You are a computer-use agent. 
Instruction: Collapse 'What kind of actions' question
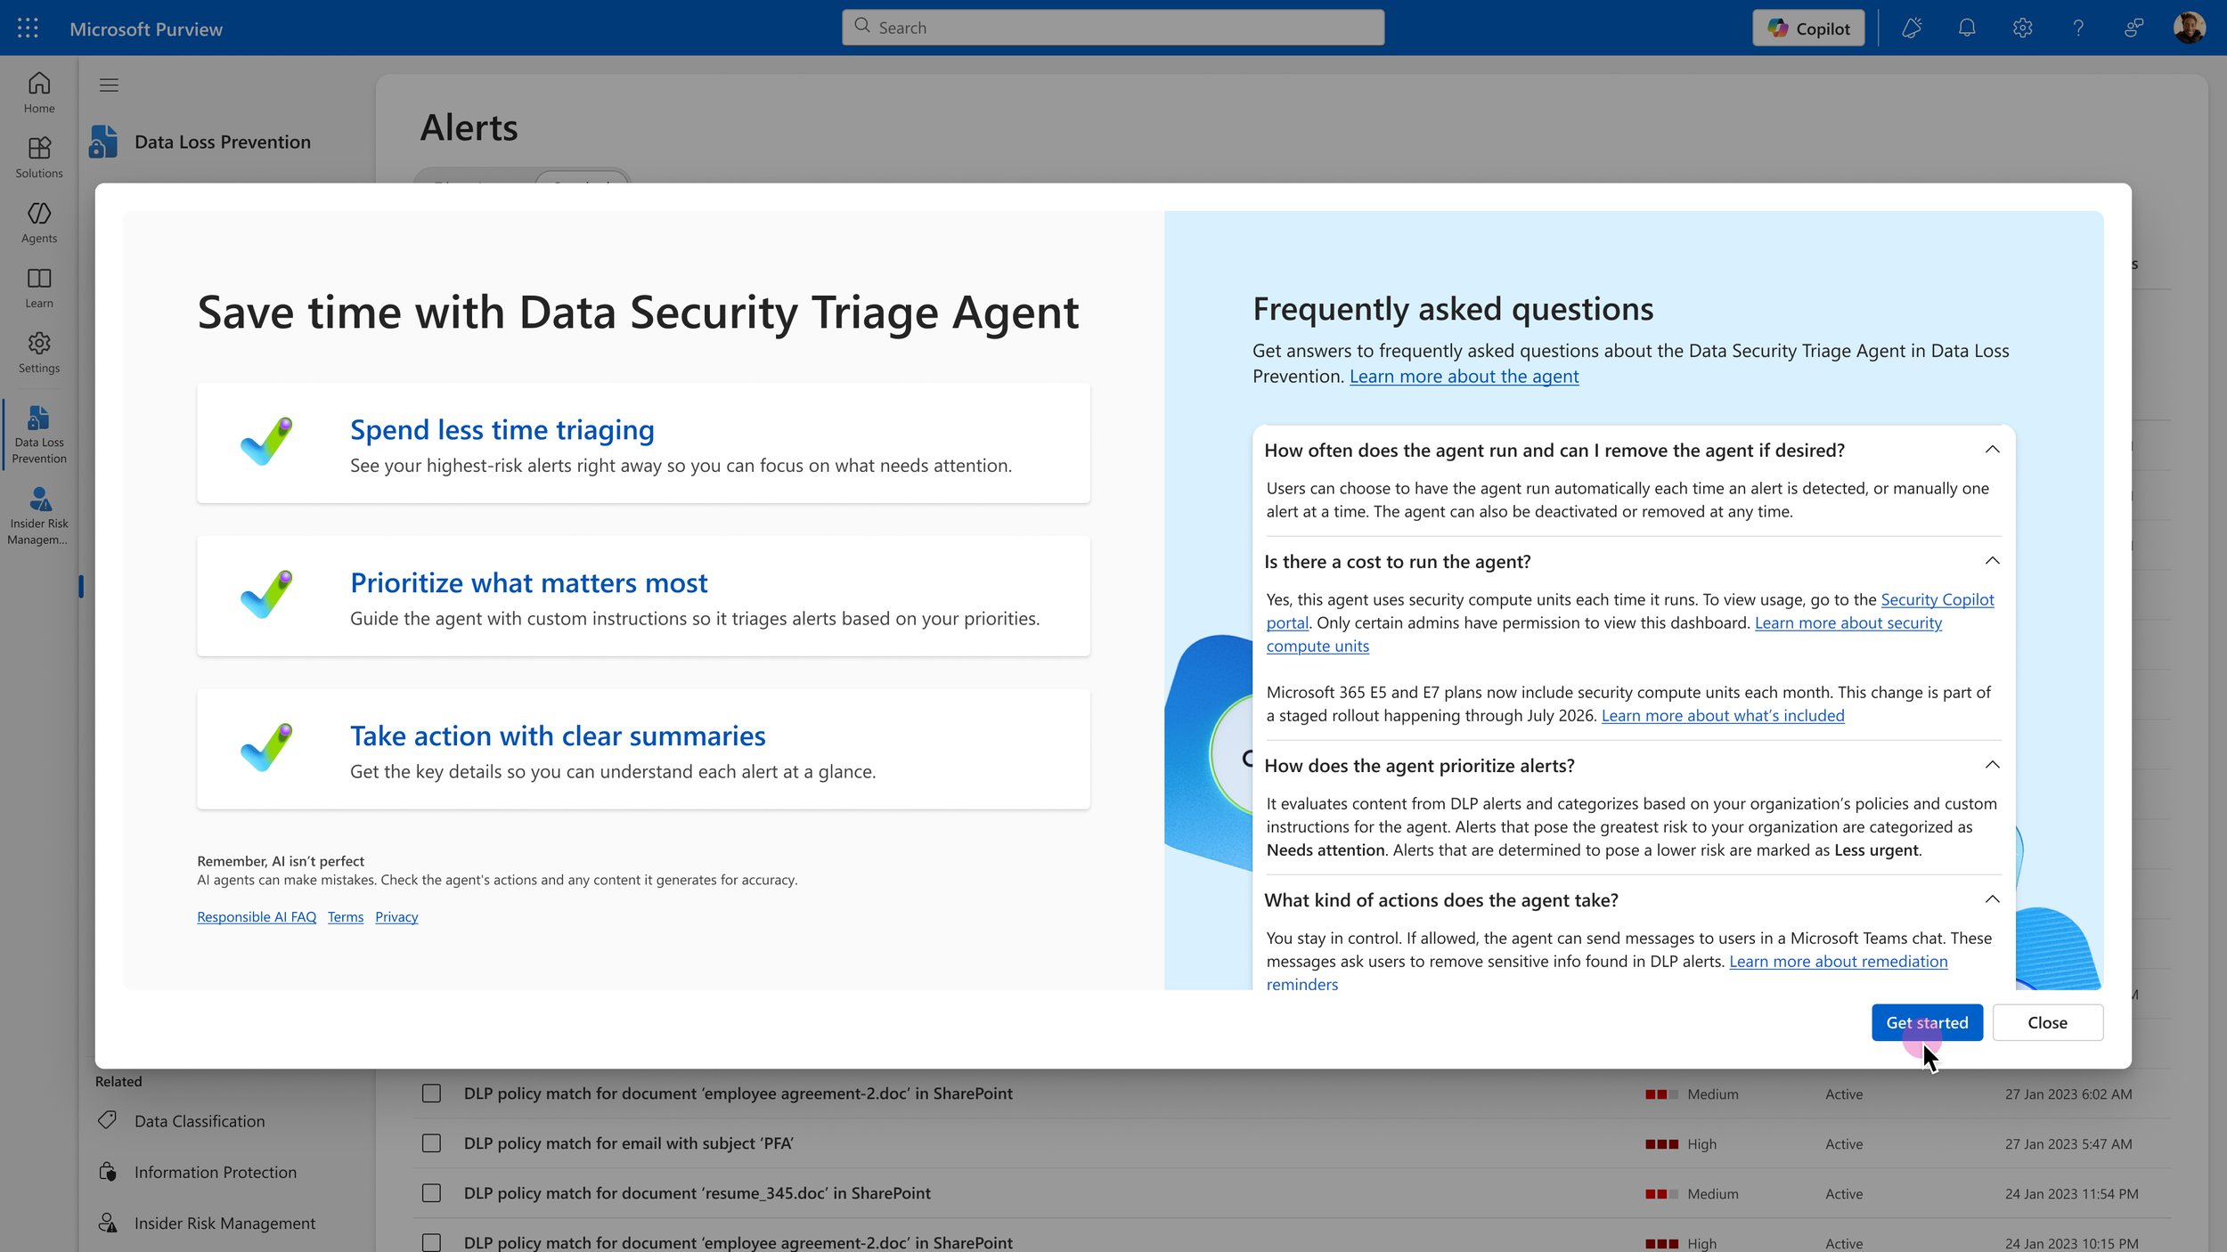[x=1993, y=899]
